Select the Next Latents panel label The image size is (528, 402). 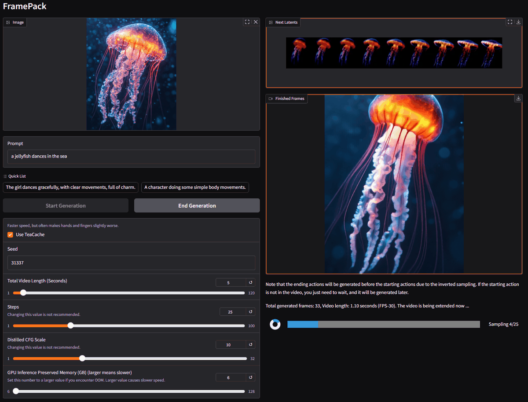click(282, 22)
